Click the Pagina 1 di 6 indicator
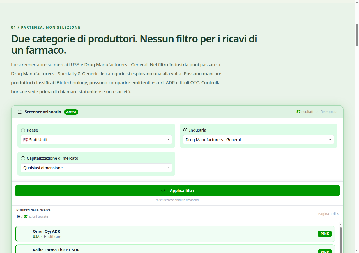 [328, 214]
